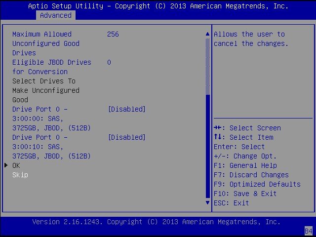The image size is (316, 237).
Task: Select Drive Port 0 - 3:00:10 entry
Action: (x=51, y=147)
